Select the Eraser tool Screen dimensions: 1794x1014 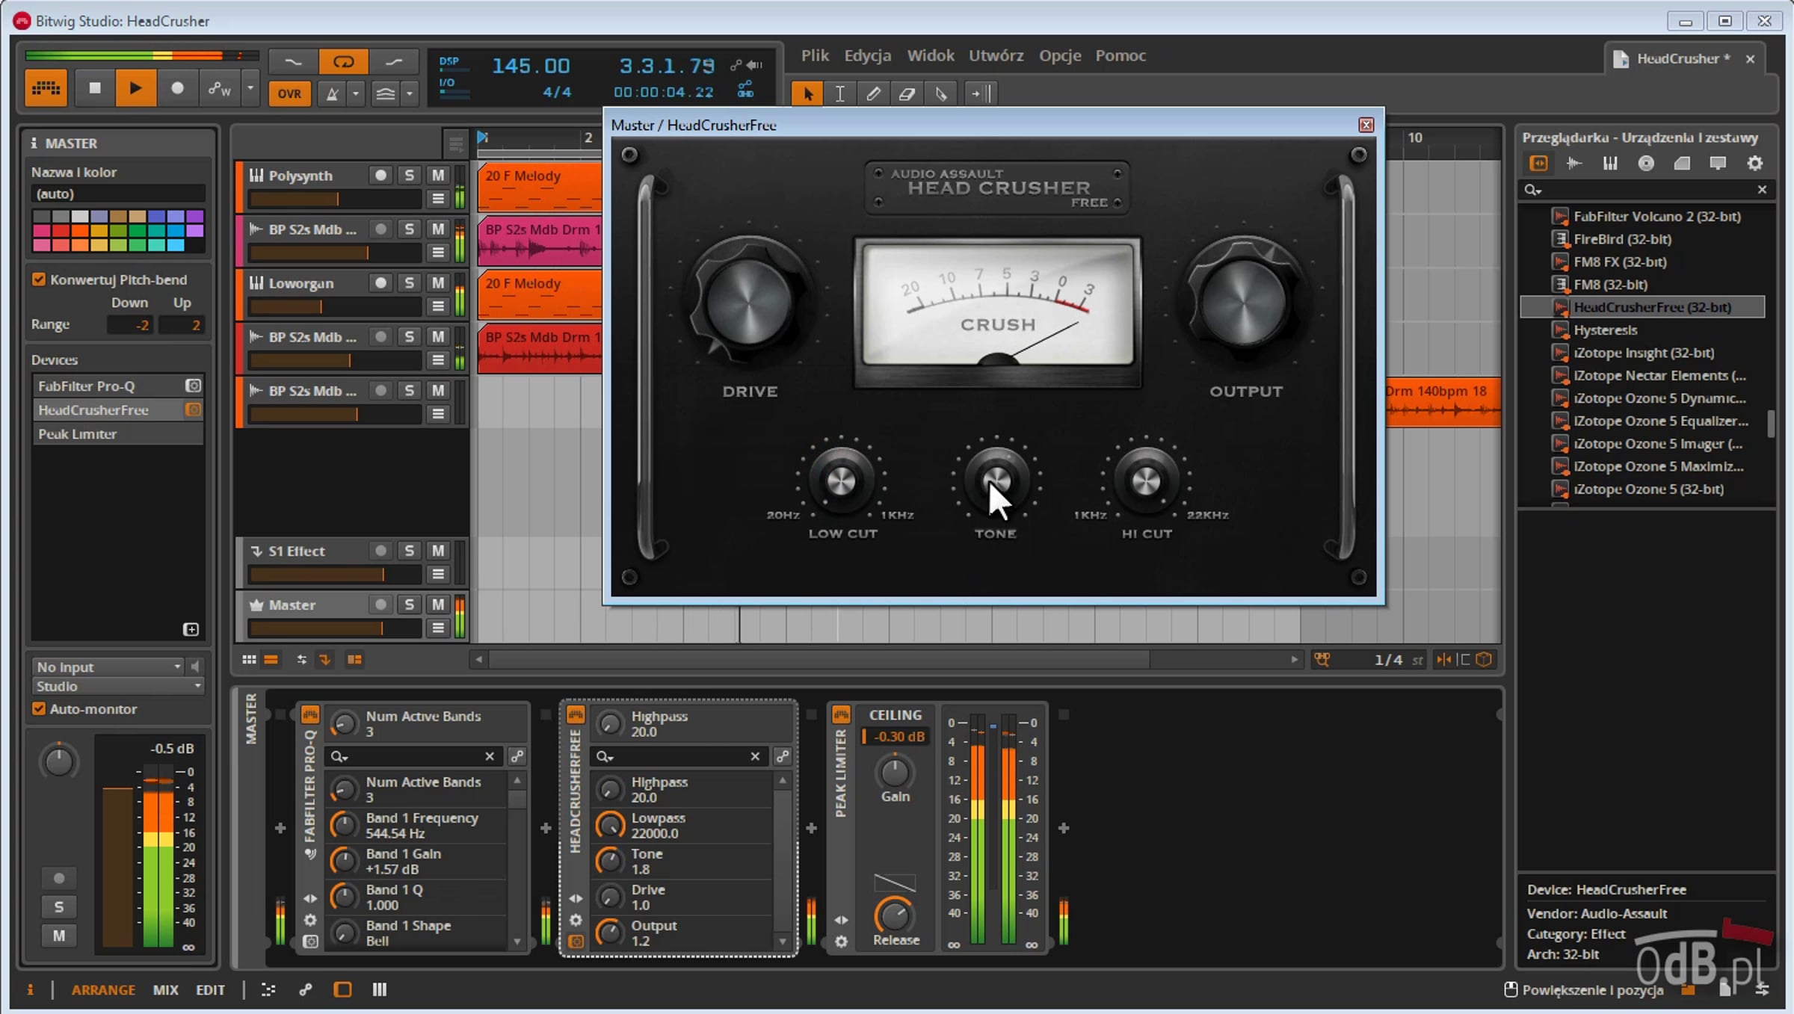tap(907, 93)
